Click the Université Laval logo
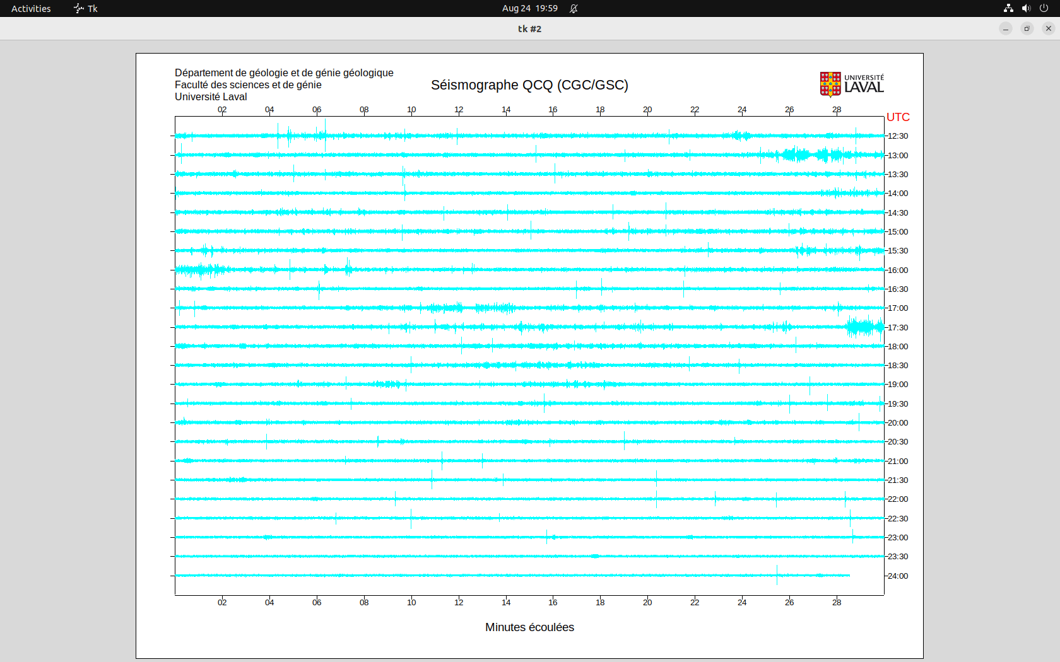 pos(852,84)
